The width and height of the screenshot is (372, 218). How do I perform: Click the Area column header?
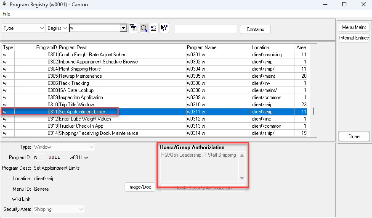coord(301,47)
